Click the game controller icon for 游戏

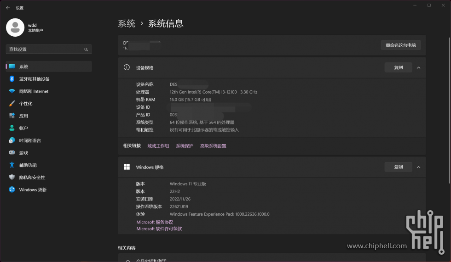click(12, 152)
